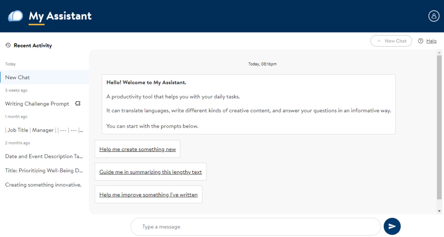Send message with paper plane button
Viewport: 444px width, 237px height.
point(392,226)
